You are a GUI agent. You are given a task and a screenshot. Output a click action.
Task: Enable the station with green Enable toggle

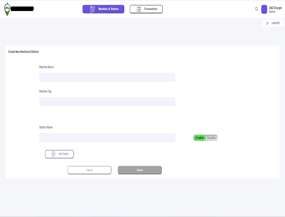tap(199, 138)
